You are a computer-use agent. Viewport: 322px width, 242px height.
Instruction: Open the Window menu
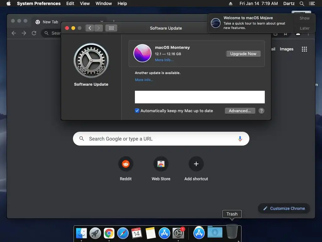click(104, 3)
